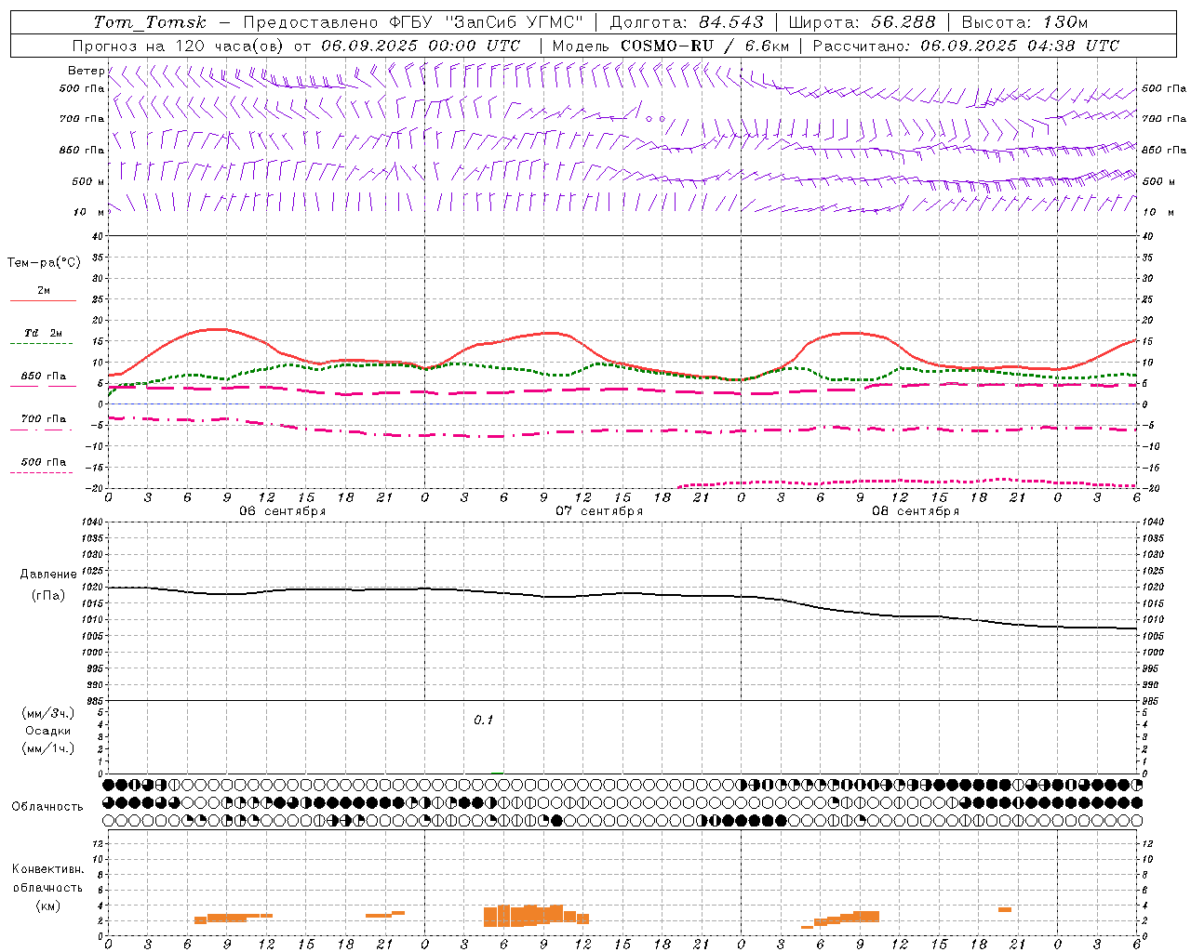Viewport: 1191px width, 952px height.
Task: Click the Модель COSMO-RU / 6.6км label
Action: [671, 46]
